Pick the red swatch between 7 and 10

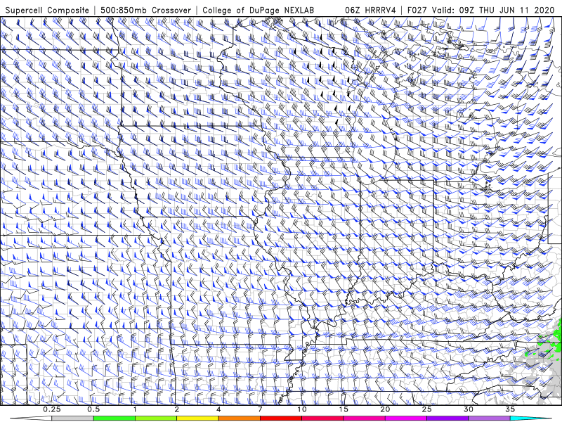(x=281, y=418)
